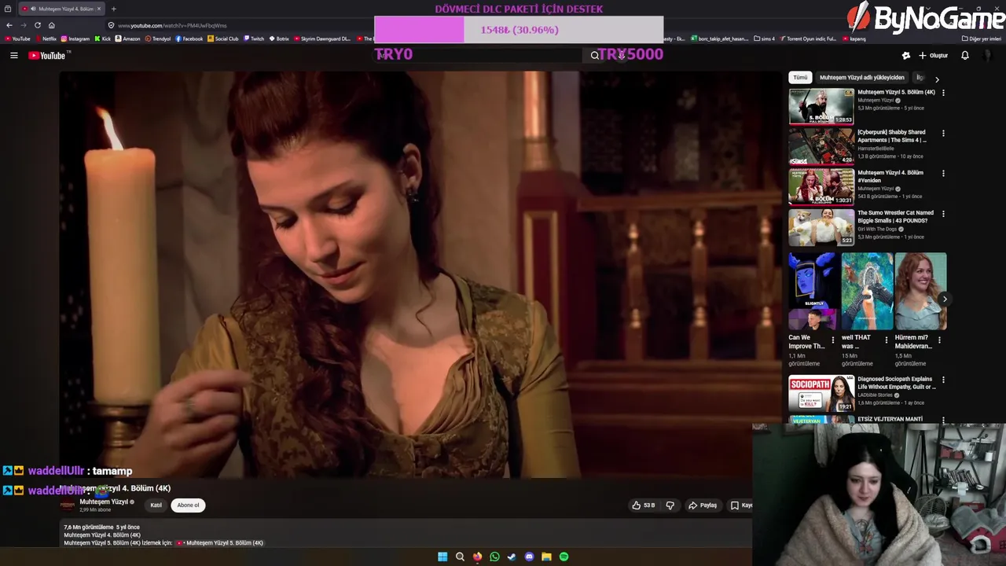The height and width of the screenshot is (566, 1006).
Task: Click the Oluştur create button
Action: 933,55
